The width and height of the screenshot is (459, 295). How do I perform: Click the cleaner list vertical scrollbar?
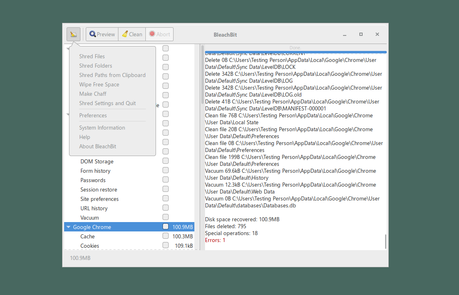pyautogui.click(x=202, y=74)
